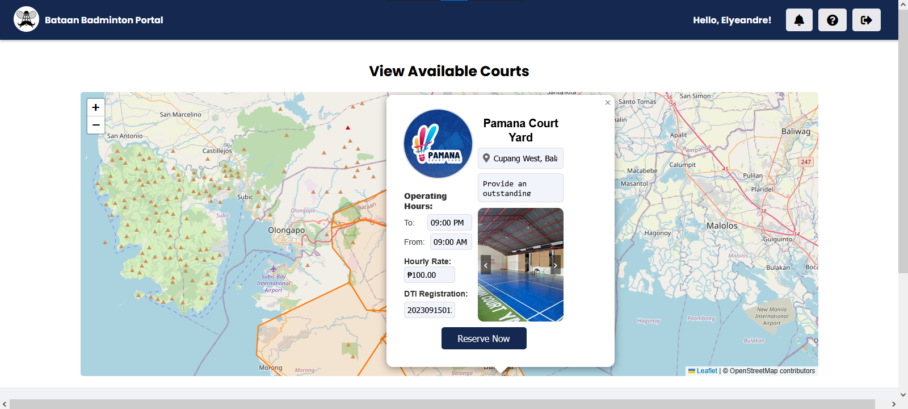Click the Cupang West address field
Viewport: 908px width, 409px height.
coord(521,158)
